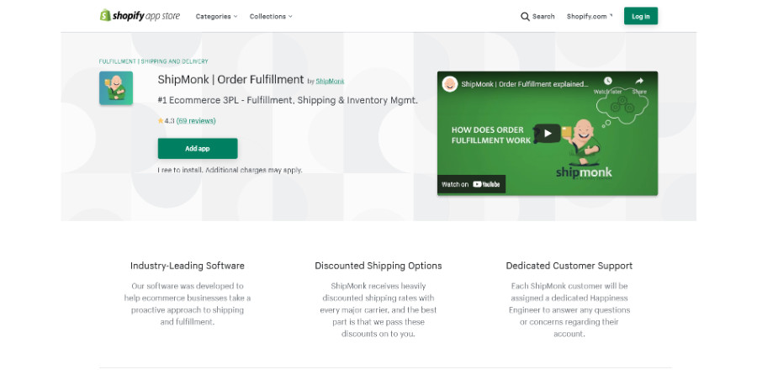Click the Free to install notice text

click(x=230, y=170)
